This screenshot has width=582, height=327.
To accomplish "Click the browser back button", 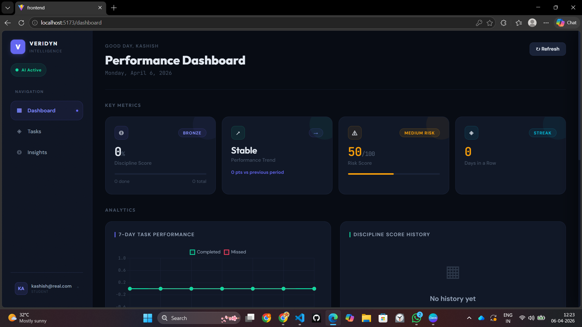I will [x=8, y=23].
